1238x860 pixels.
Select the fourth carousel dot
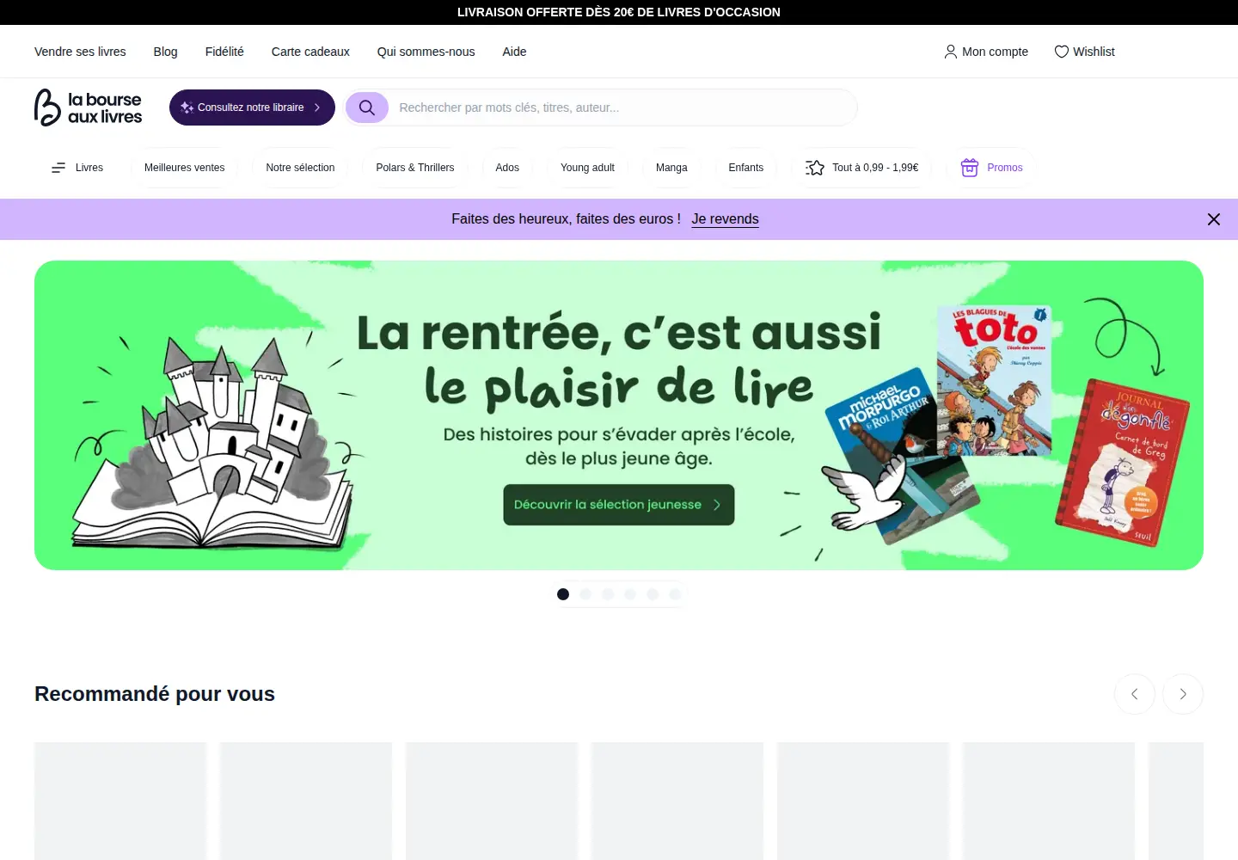(x=630, y=594)
